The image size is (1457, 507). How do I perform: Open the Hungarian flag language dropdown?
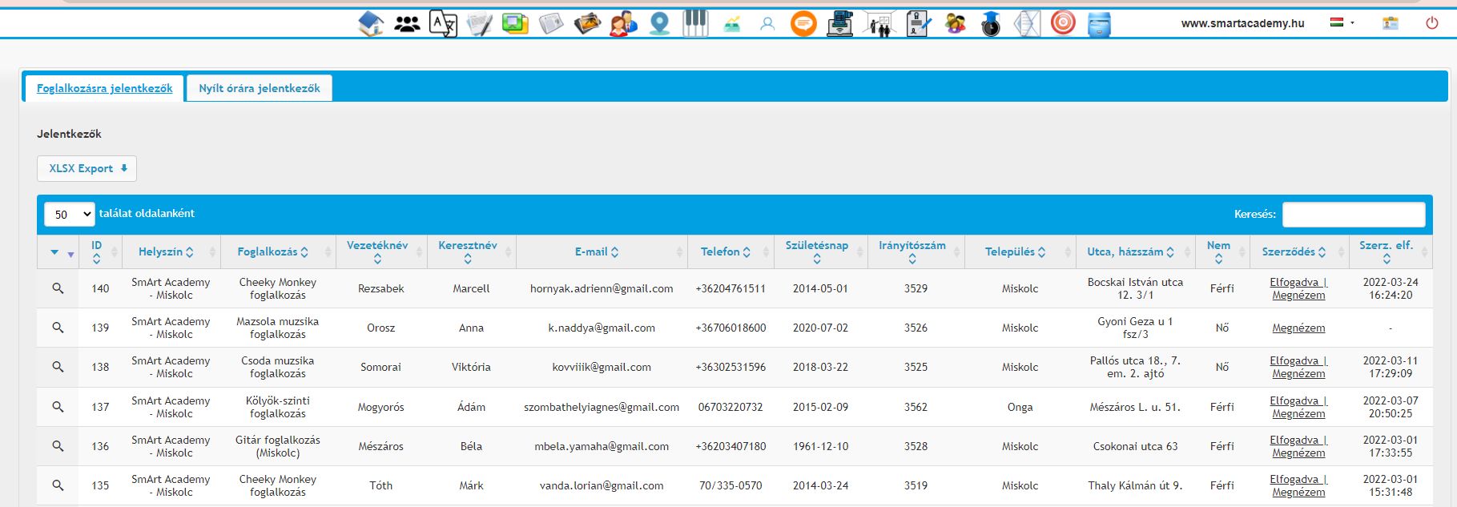1342,23
